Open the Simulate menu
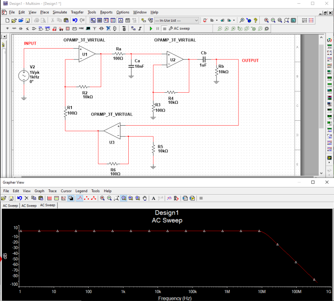The height and width of the screenshot is (301, 334). pyautogui.click(x=60, y=12)
